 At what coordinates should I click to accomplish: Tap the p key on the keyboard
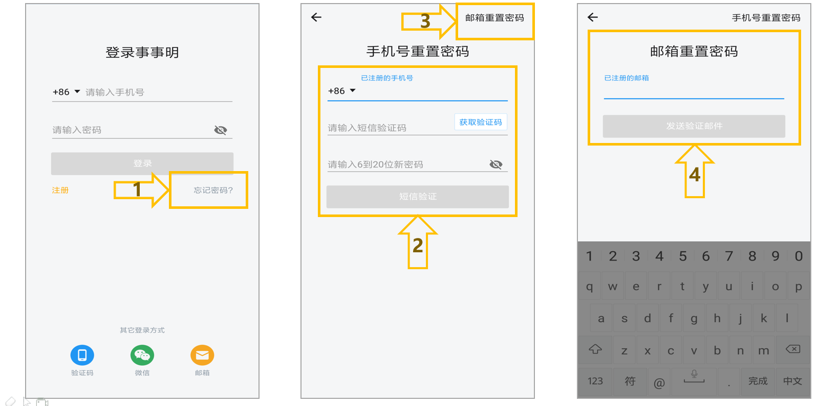click(x=799, y=286)
